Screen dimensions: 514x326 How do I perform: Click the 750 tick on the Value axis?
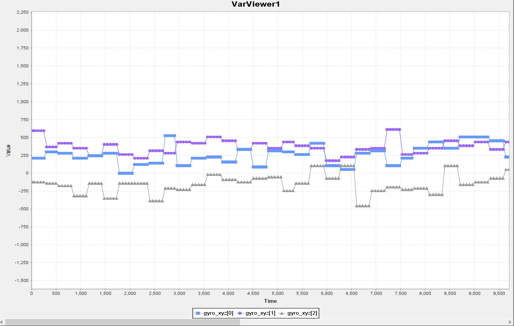tap(25, 120)
